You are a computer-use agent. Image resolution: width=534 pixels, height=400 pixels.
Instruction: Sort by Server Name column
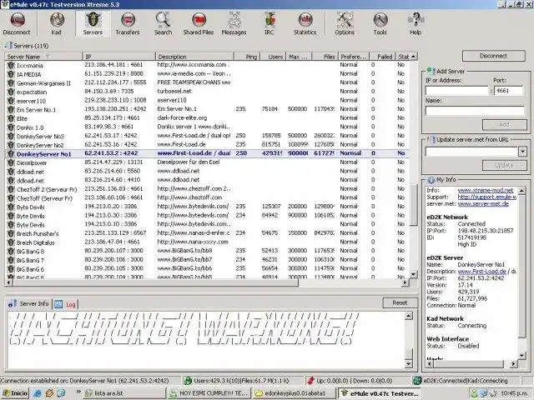[43, 57]
